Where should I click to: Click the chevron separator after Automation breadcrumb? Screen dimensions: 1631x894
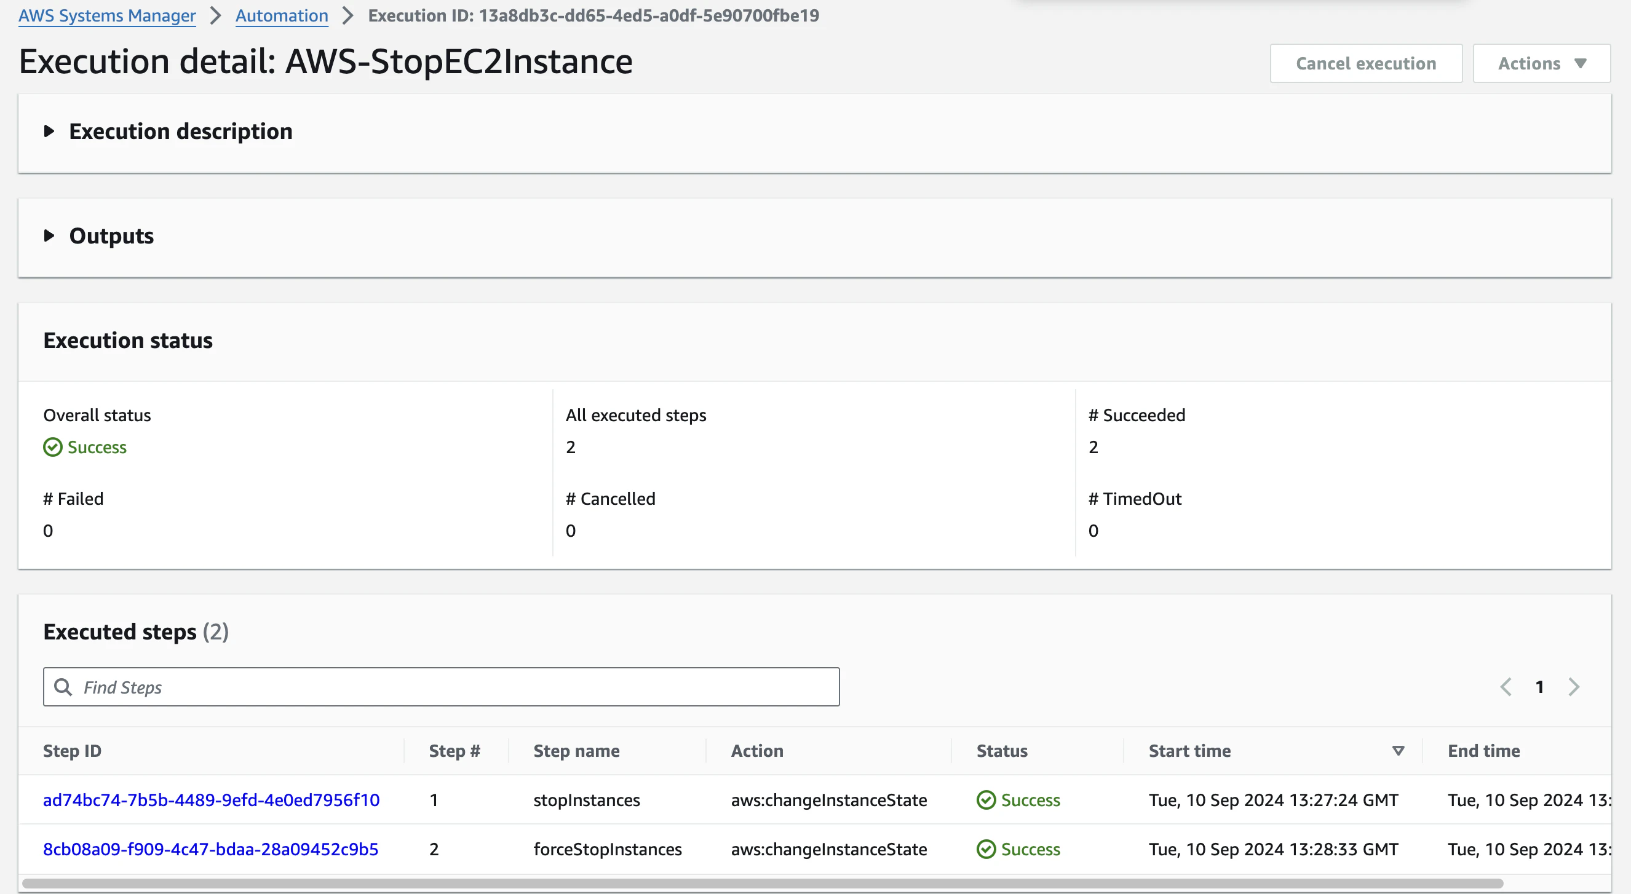pos(347,15)
